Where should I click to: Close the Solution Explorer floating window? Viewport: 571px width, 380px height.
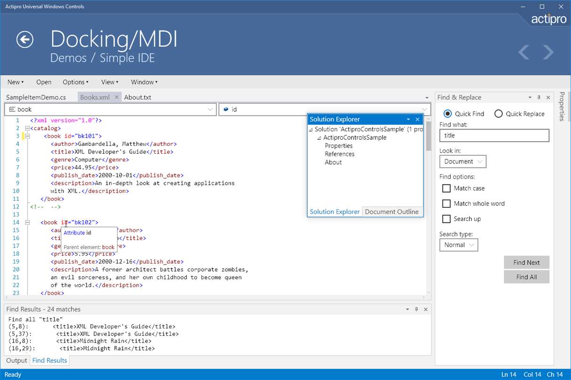coord(417,120)
